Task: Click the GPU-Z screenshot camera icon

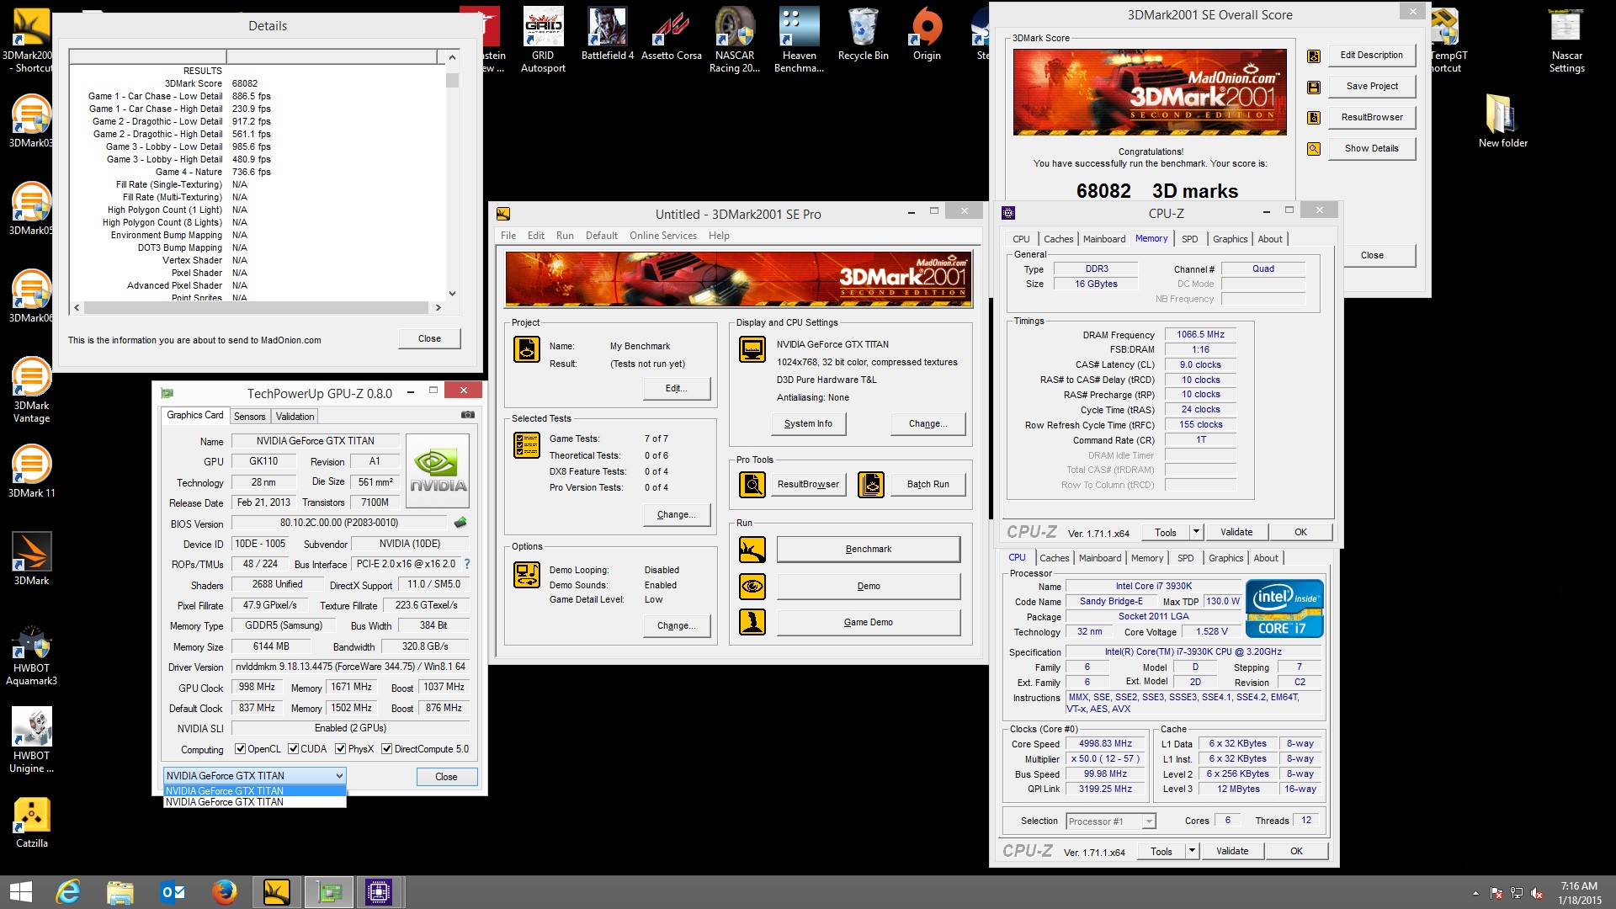Action: 468,415
